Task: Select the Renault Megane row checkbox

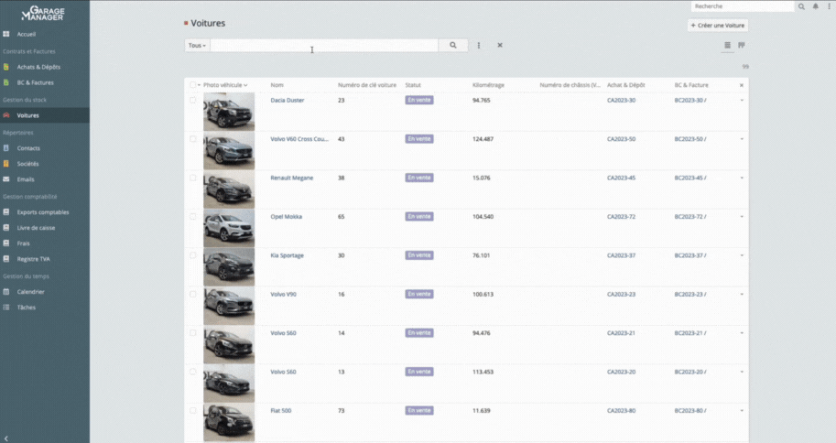Action: click(x=193, y=178)
